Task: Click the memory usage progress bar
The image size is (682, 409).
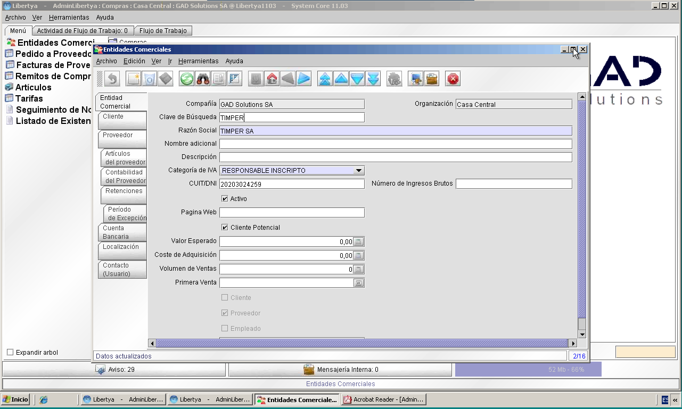Action: point(528,369)
